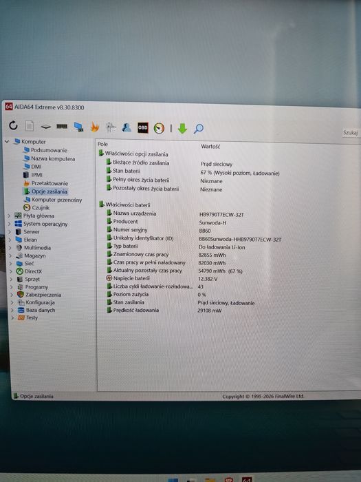Select the Poziom zużycia row
This screenshot has height=482, width=361.
tap(156, 295)
